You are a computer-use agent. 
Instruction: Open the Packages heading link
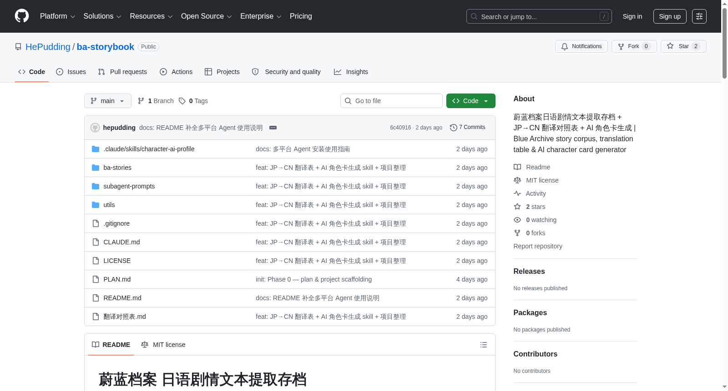530,312
